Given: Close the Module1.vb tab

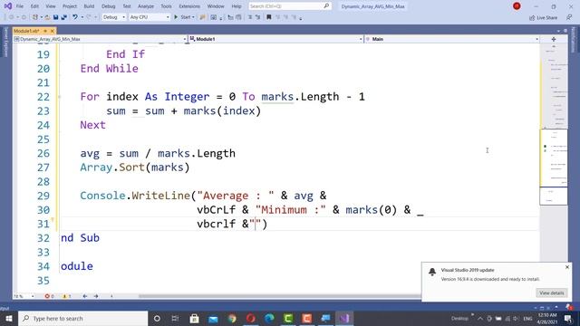Looking at the screenshot, I should [53, 31].
